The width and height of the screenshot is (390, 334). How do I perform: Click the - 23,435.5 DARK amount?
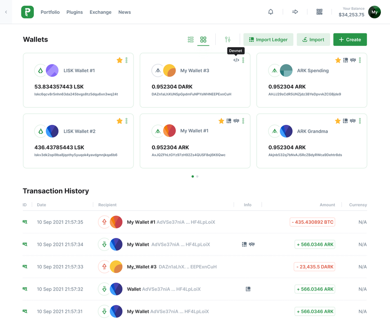tap(314, 267)
